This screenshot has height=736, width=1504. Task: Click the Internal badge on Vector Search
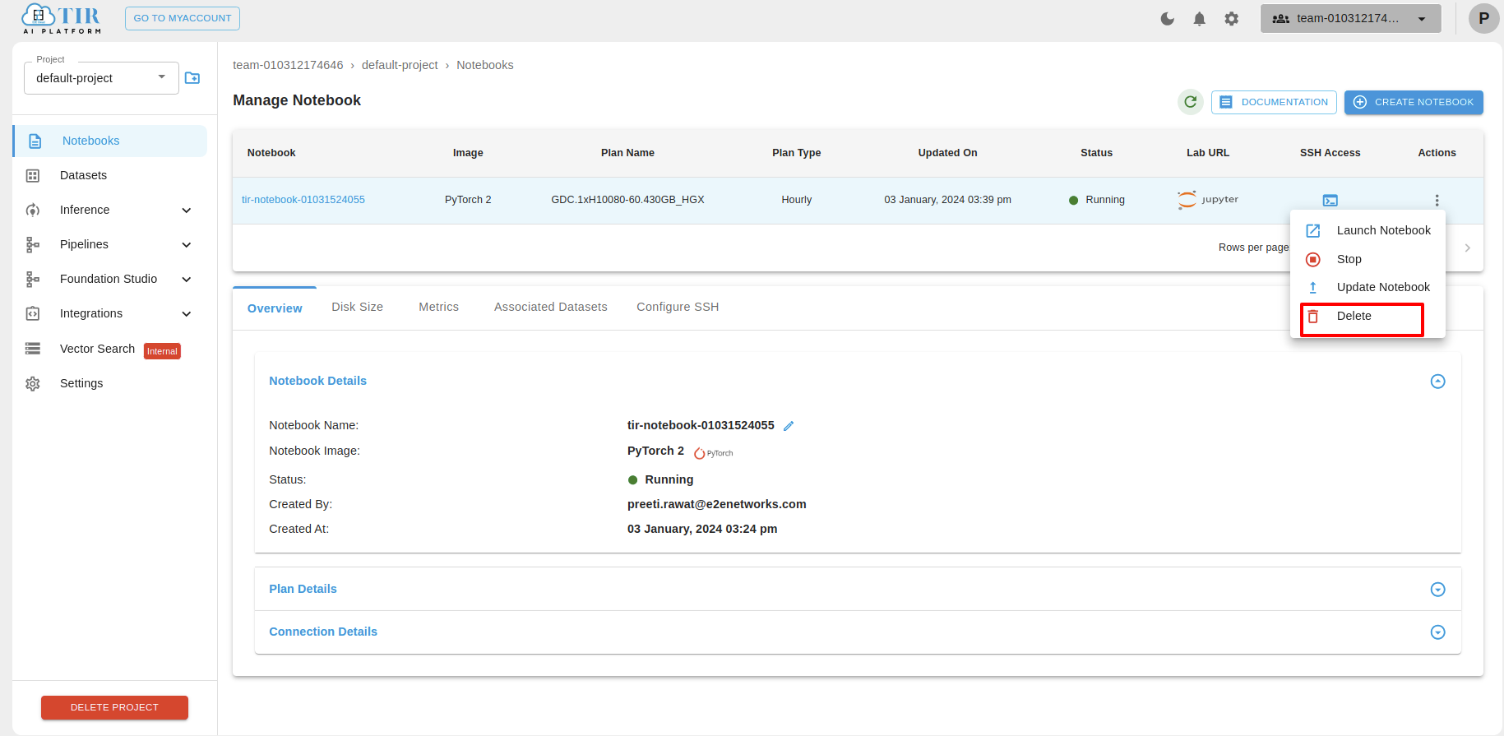click(162, 351)
